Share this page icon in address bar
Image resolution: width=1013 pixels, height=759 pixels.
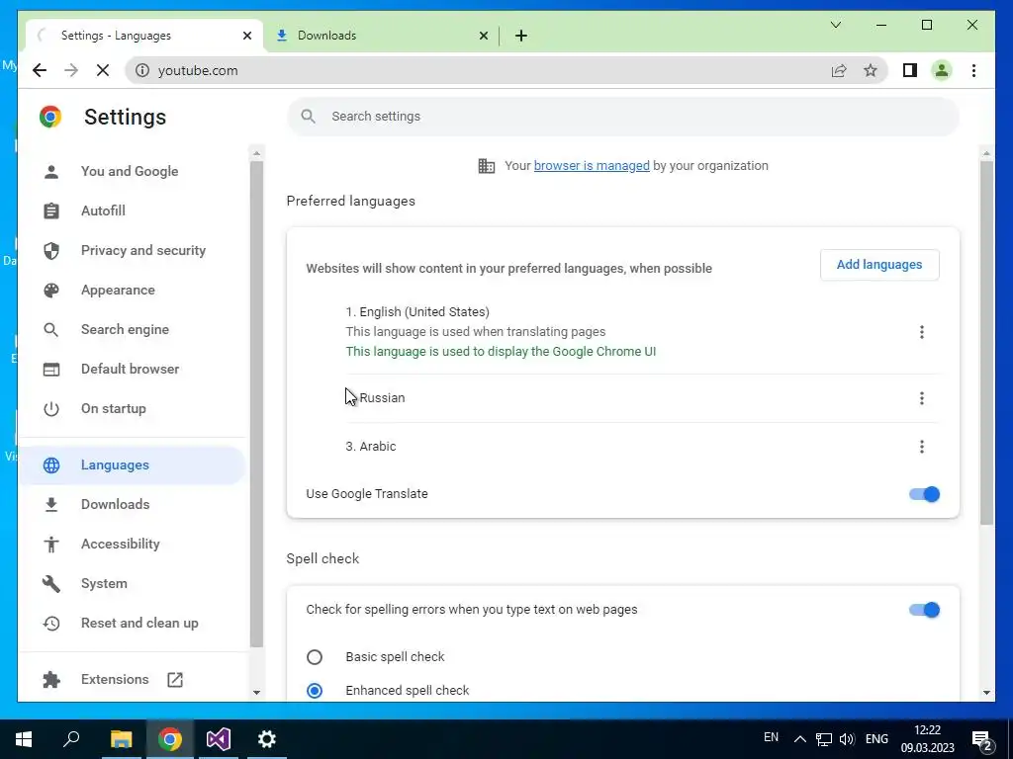[839, 70]
